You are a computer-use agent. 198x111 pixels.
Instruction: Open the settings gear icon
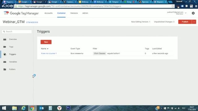(x=193, y=13)
